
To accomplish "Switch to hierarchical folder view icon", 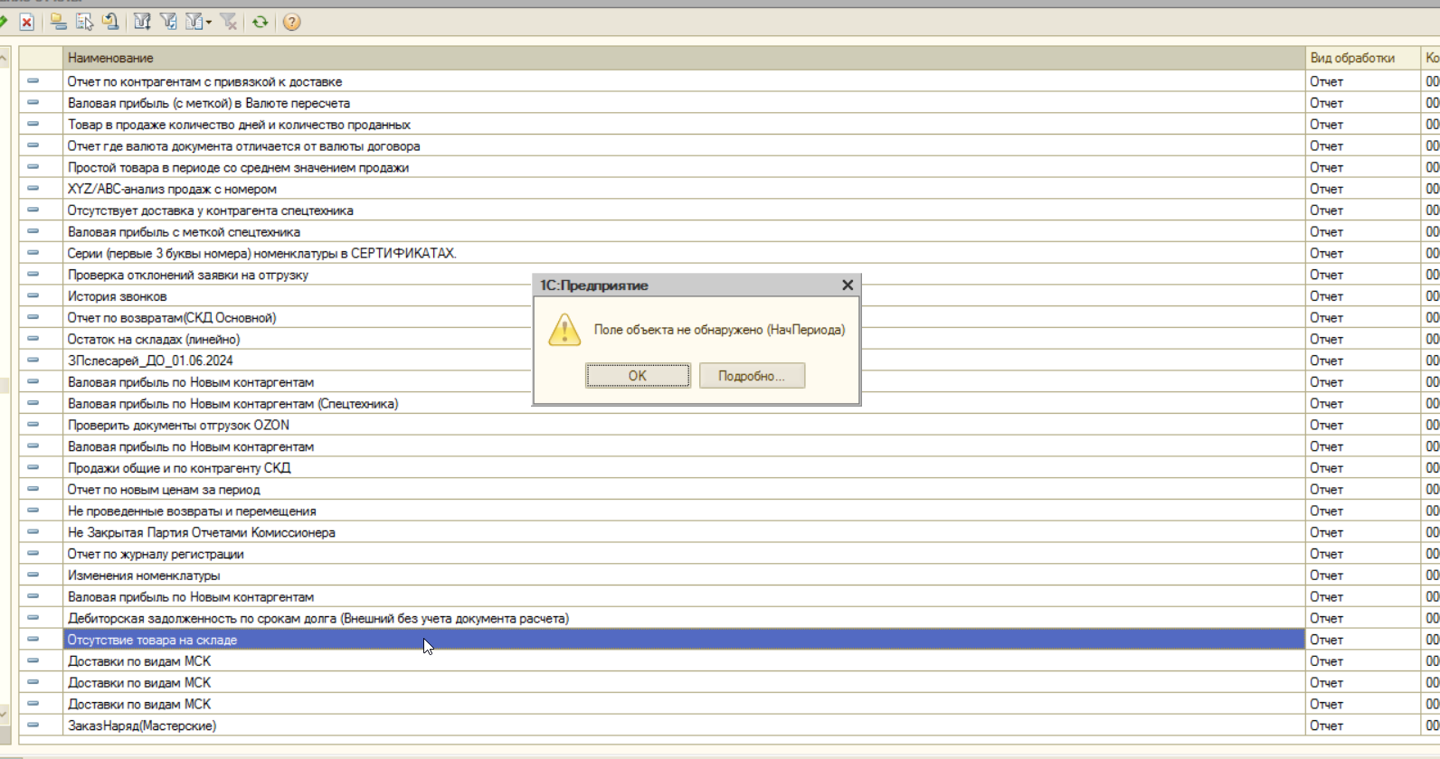I will [x=58, y=23].
